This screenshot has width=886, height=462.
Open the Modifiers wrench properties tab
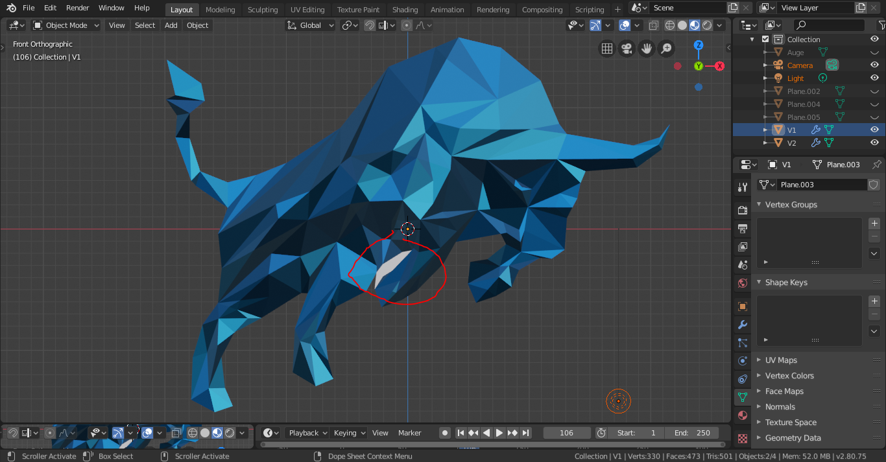pyautogui.click(x=743, y=325)
